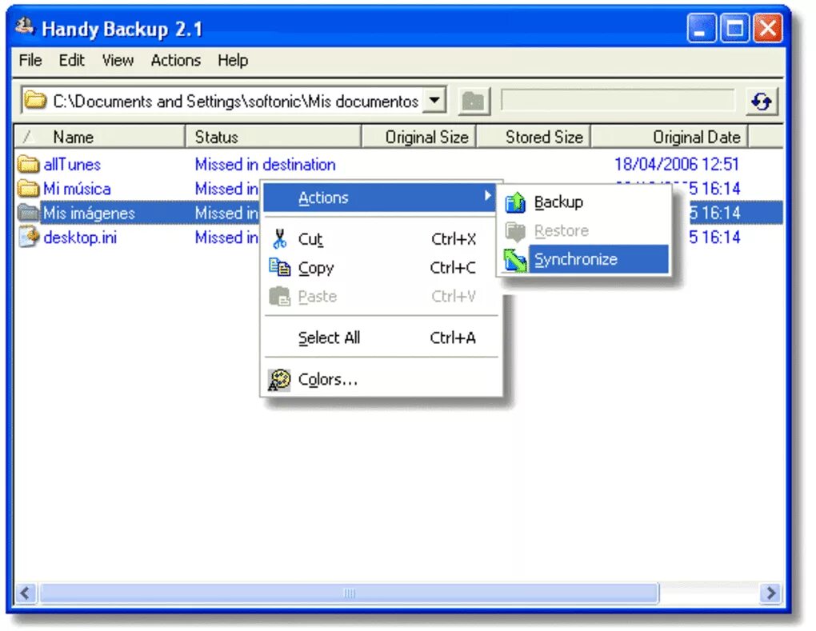
Task: Sort by the Original Date column header
Action: coord(670,137)
